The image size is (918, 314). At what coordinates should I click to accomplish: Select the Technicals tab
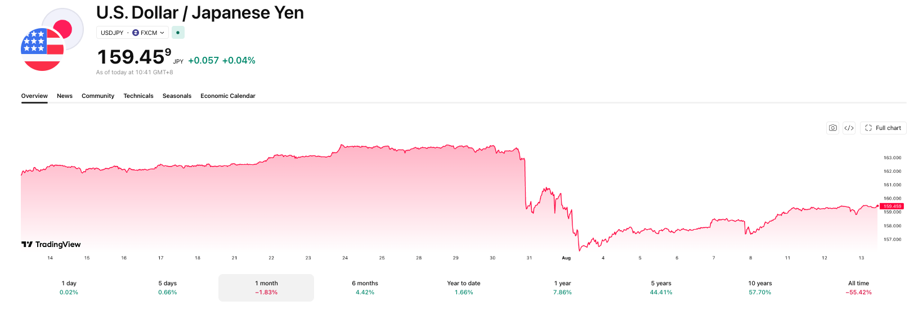pos(138,96)
